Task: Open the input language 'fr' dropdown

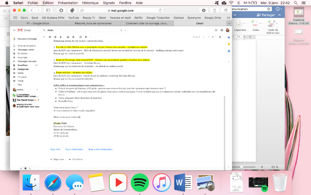Action: [x=213, y=37]
